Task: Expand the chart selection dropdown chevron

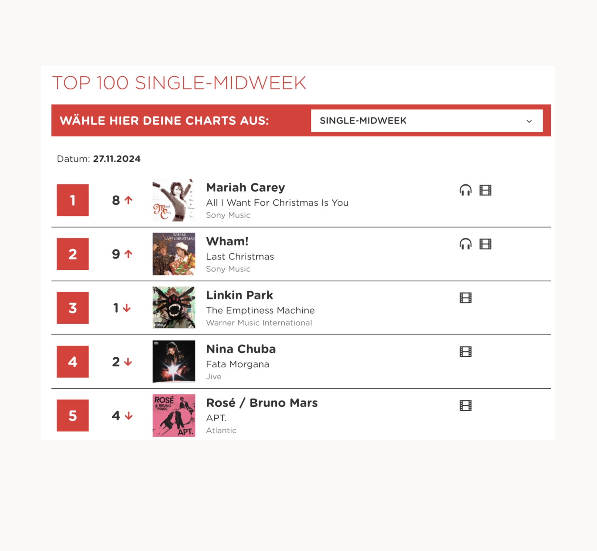Action: pyautogui.click(x=529, y=121)
